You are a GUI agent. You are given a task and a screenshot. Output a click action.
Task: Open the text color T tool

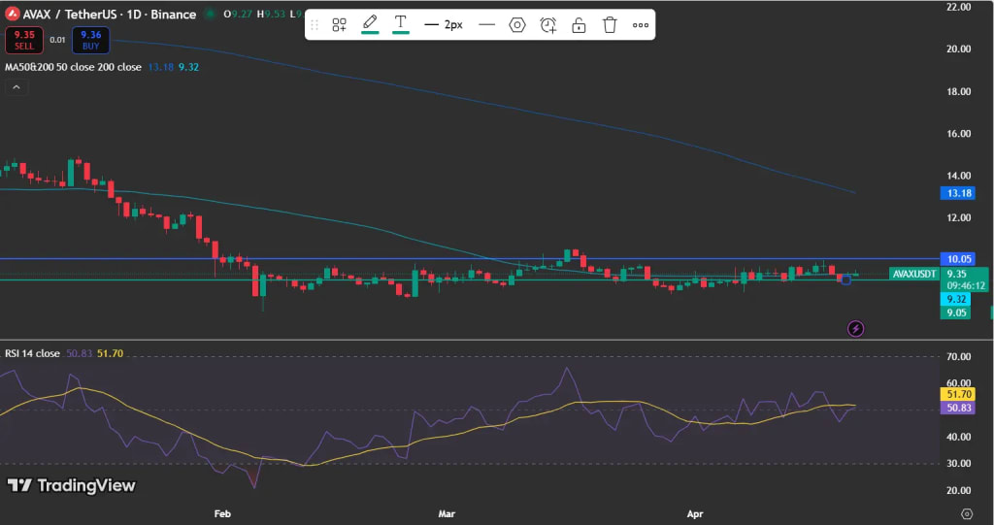click(401, 24)
